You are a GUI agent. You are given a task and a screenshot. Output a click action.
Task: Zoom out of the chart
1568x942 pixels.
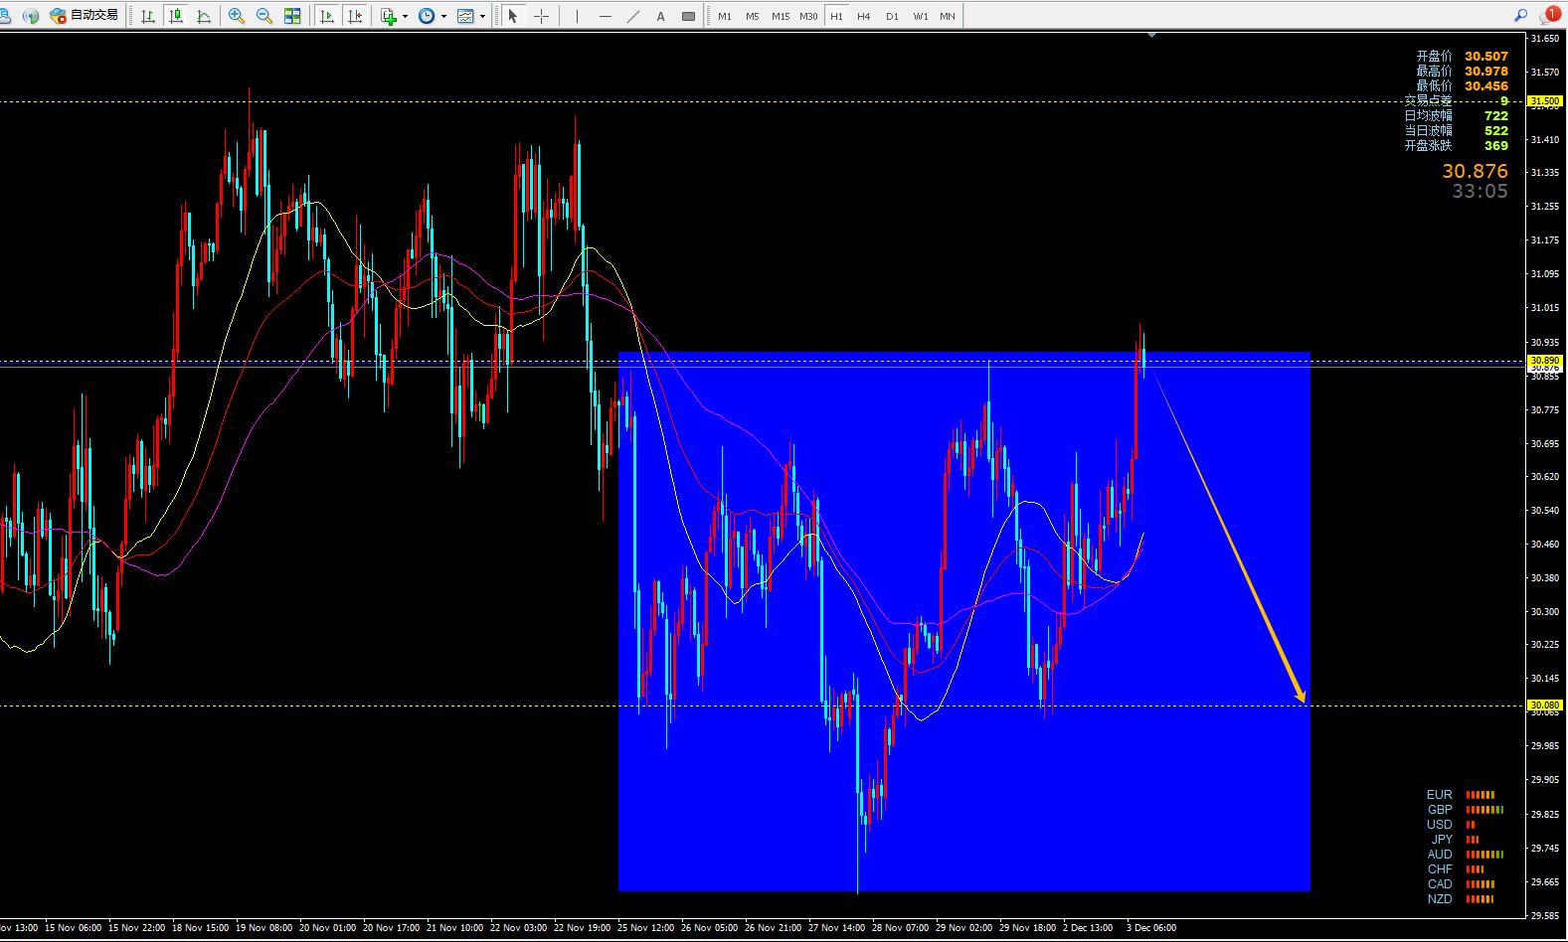pyautogui.click(x=264, y=16)
